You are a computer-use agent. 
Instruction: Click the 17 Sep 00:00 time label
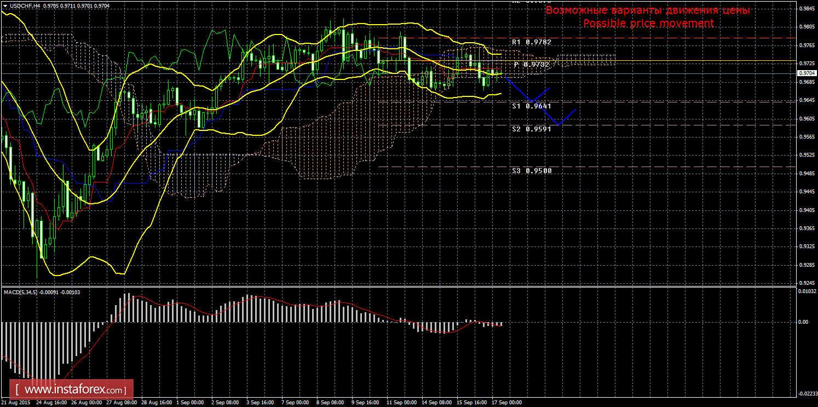[508, 403]
